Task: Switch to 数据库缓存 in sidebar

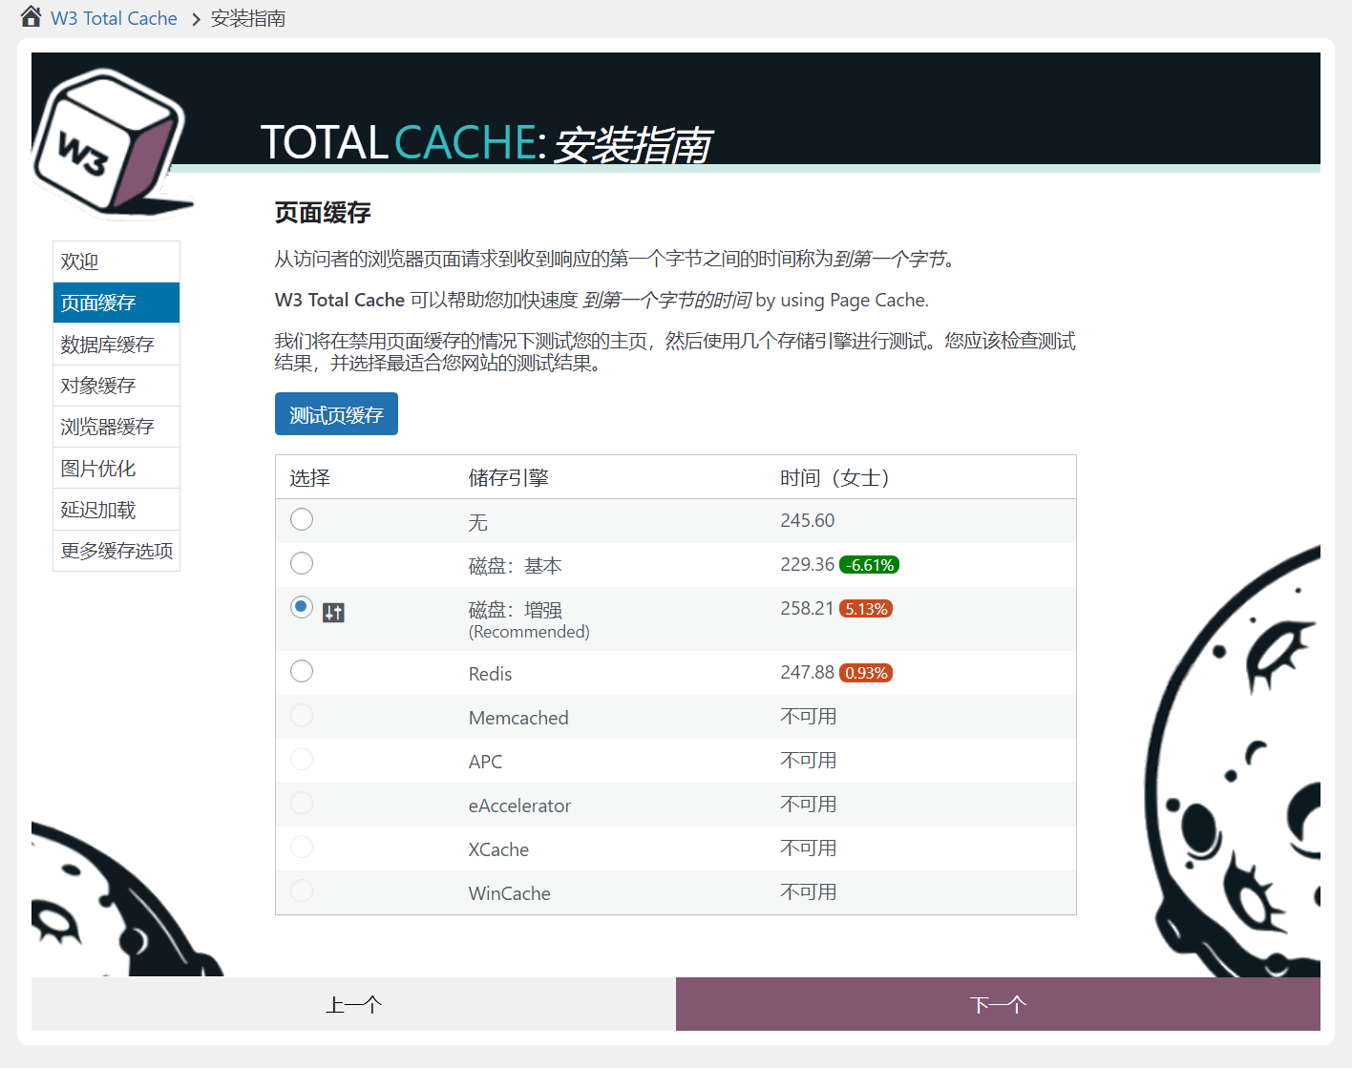Action: pos(116,345)
